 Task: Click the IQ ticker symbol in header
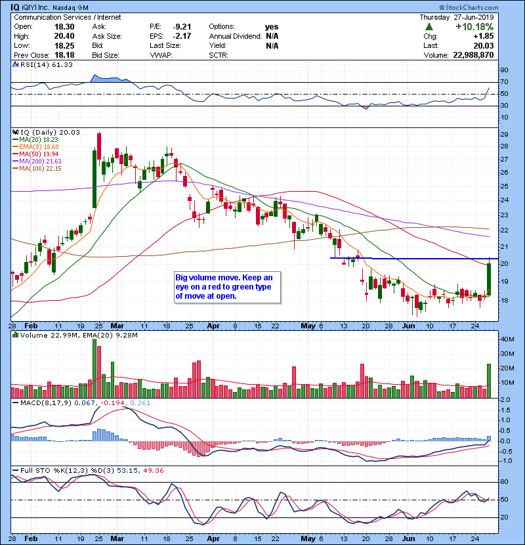[x=15, y=7]
